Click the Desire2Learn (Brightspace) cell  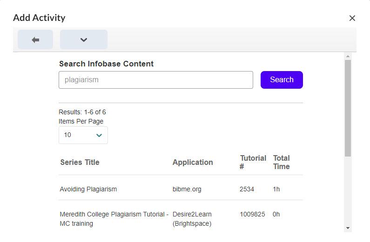[x=192, y=219]
